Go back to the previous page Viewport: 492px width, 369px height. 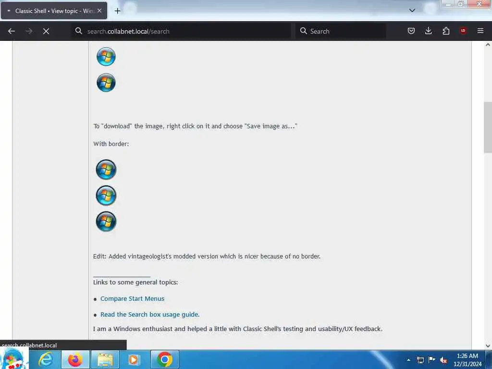[12, 31]
